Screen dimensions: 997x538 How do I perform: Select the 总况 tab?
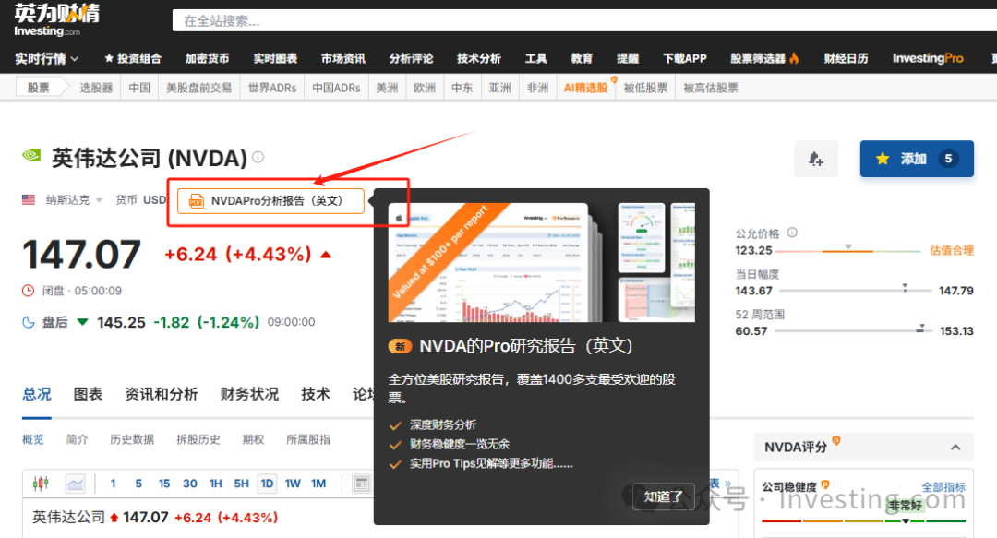coord(37,394)
